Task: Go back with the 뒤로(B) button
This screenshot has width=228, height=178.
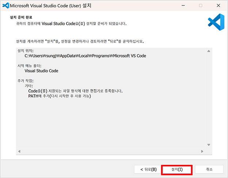Action: click(146, 170)
